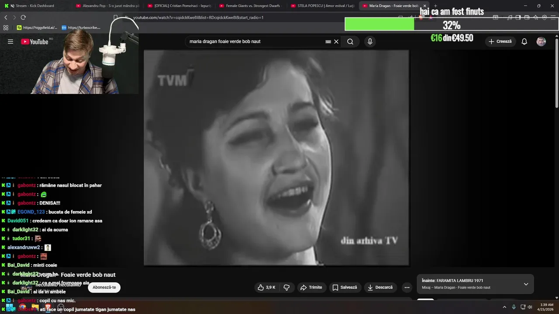Open the on-screen keyboard icon in search box
This screenshot has height=314, width=559.
point(328,41)
